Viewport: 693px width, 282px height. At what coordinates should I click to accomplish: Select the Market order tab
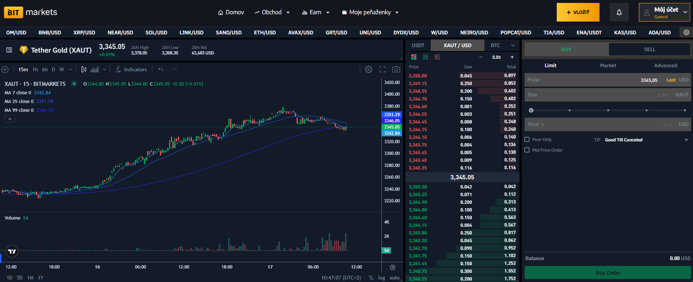point(608,65)
